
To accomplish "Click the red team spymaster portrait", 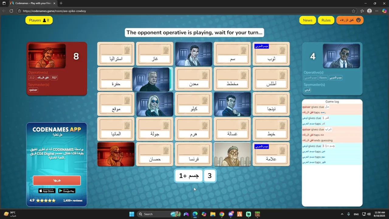I will click(47, 56).
